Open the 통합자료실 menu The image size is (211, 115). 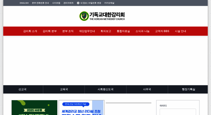point(123,31)
